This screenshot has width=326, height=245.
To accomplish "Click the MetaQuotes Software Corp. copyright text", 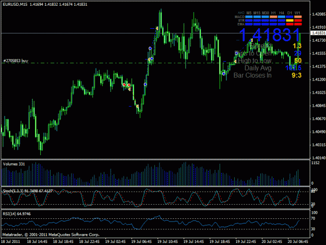I will pyautogui.click(x=51, y=235).
